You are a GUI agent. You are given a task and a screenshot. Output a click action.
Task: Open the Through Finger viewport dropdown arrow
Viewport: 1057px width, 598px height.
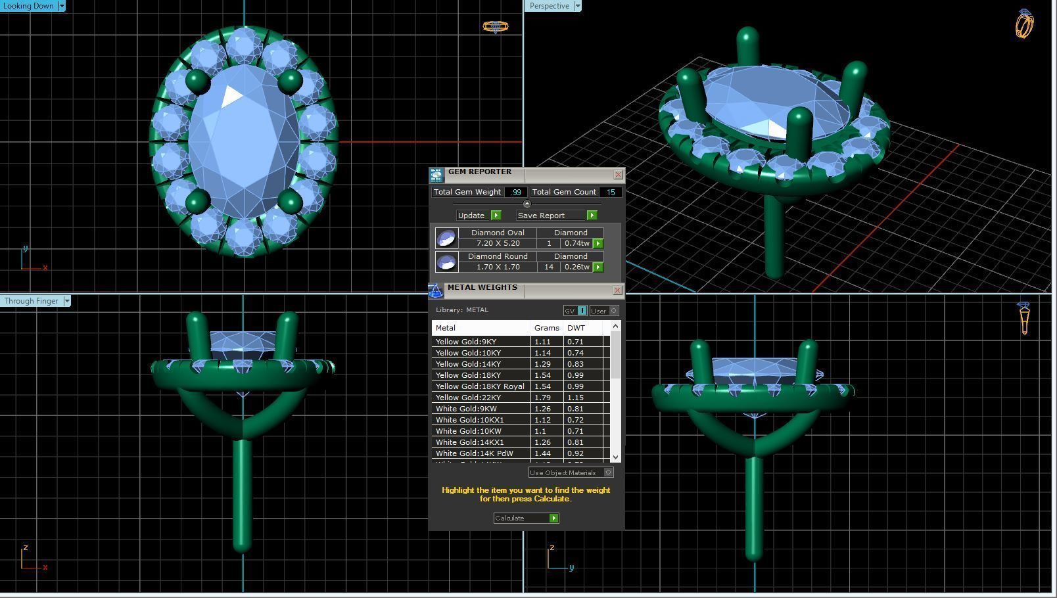(x=66, y=301)
